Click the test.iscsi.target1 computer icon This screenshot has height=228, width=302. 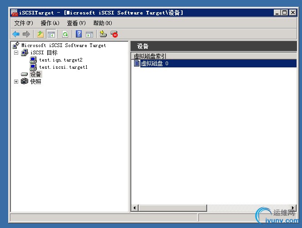click(x=33, y=67)
